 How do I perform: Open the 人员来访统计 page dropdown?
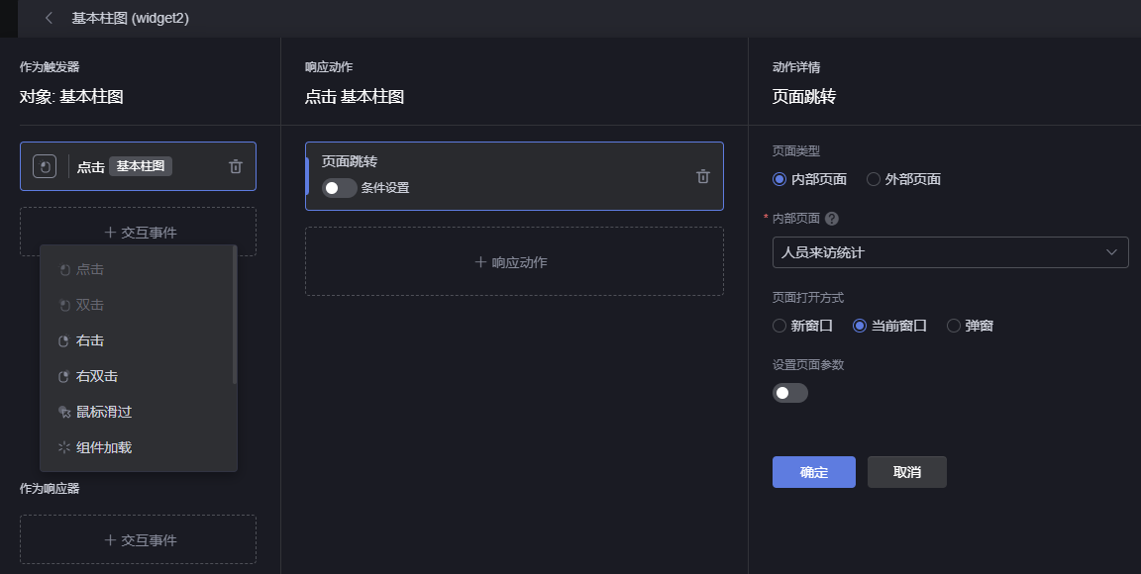coord(951,252)
